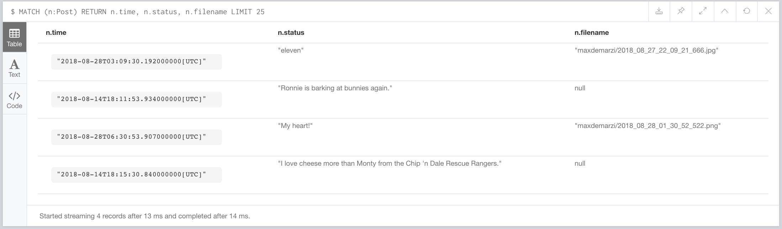Close the query result frame
The width and height of the screenshot is (782, 229).
768,11
